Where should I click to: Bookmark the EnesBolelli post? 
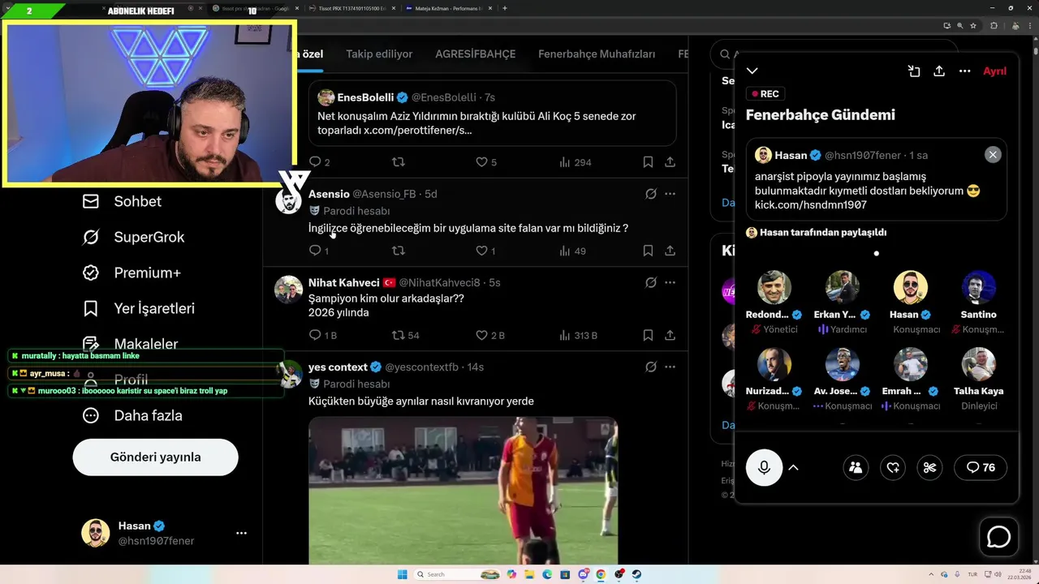click(x=648, y=162)
